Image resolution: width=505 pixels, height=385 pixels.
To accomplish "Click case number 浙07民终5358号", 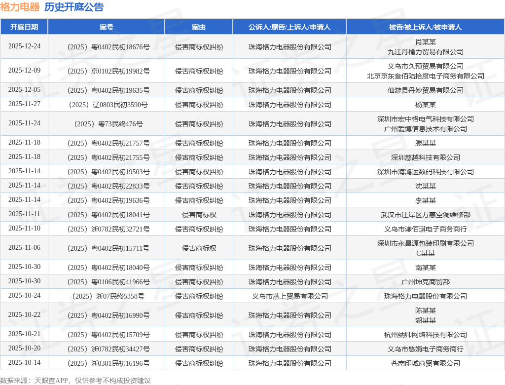I will click(x=108, y=296).
